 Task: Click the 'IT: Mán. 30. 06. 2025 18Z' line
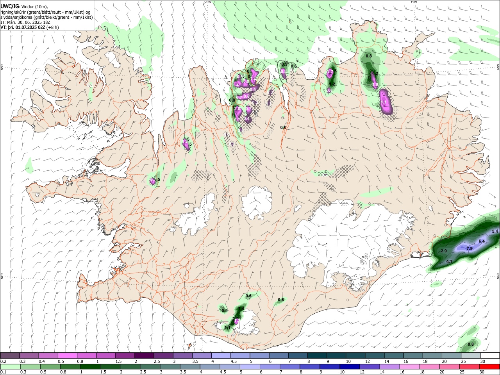point(25,22)
